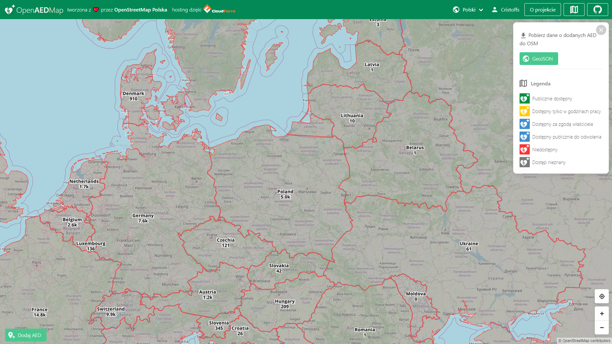Click the map legend icon in top bar
612x344 pixels.
tap(574, 9)
